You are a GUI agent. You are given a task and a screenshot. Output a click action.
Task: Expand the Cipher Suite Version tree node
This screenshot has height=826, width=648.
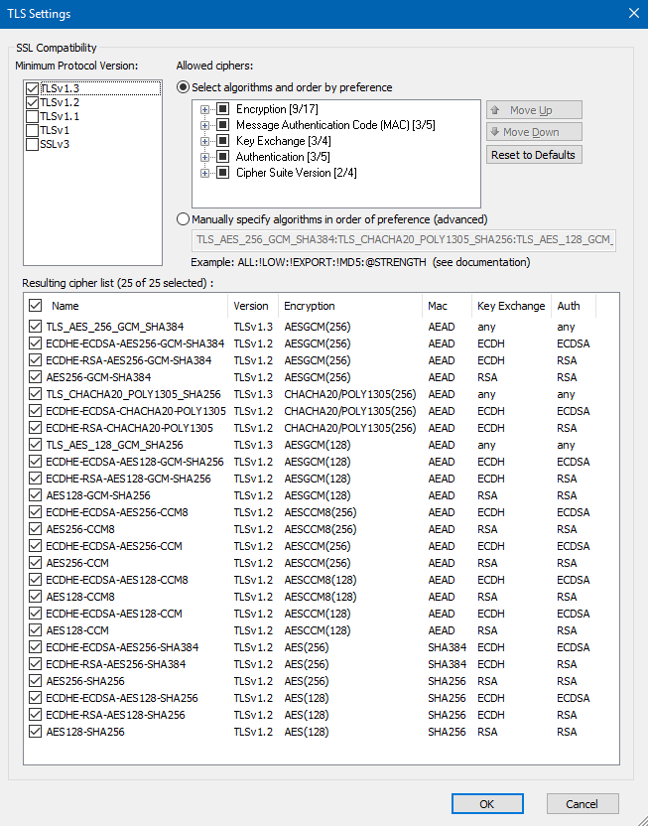coord(205,173)
